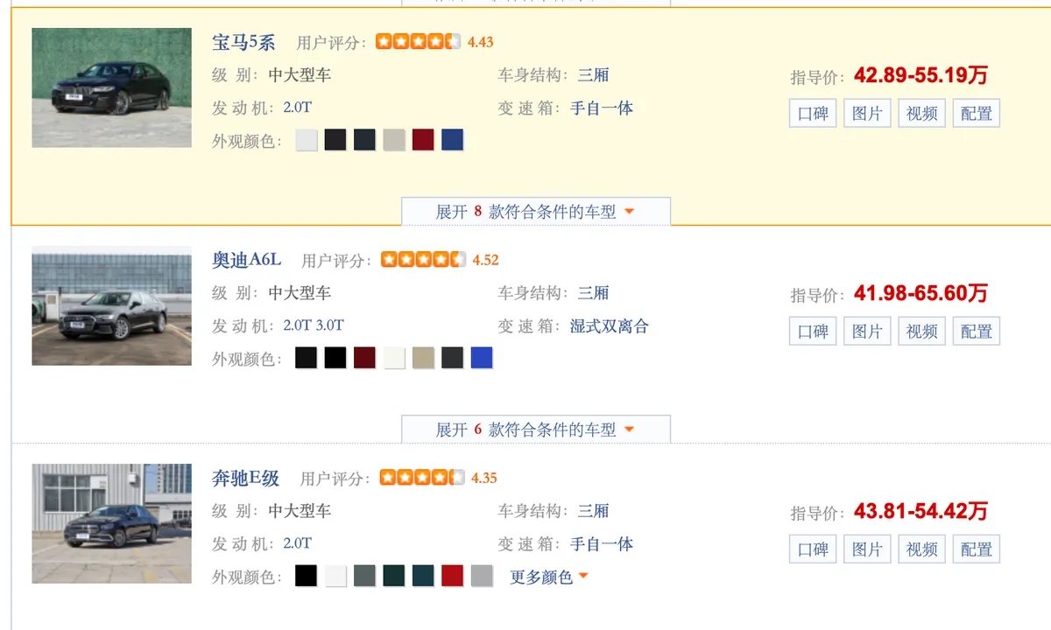Expand 6 matching models for 奥迪A6L
This screenshot has width=1051, height=630.
pyautogui.click(x=535, y=430)
